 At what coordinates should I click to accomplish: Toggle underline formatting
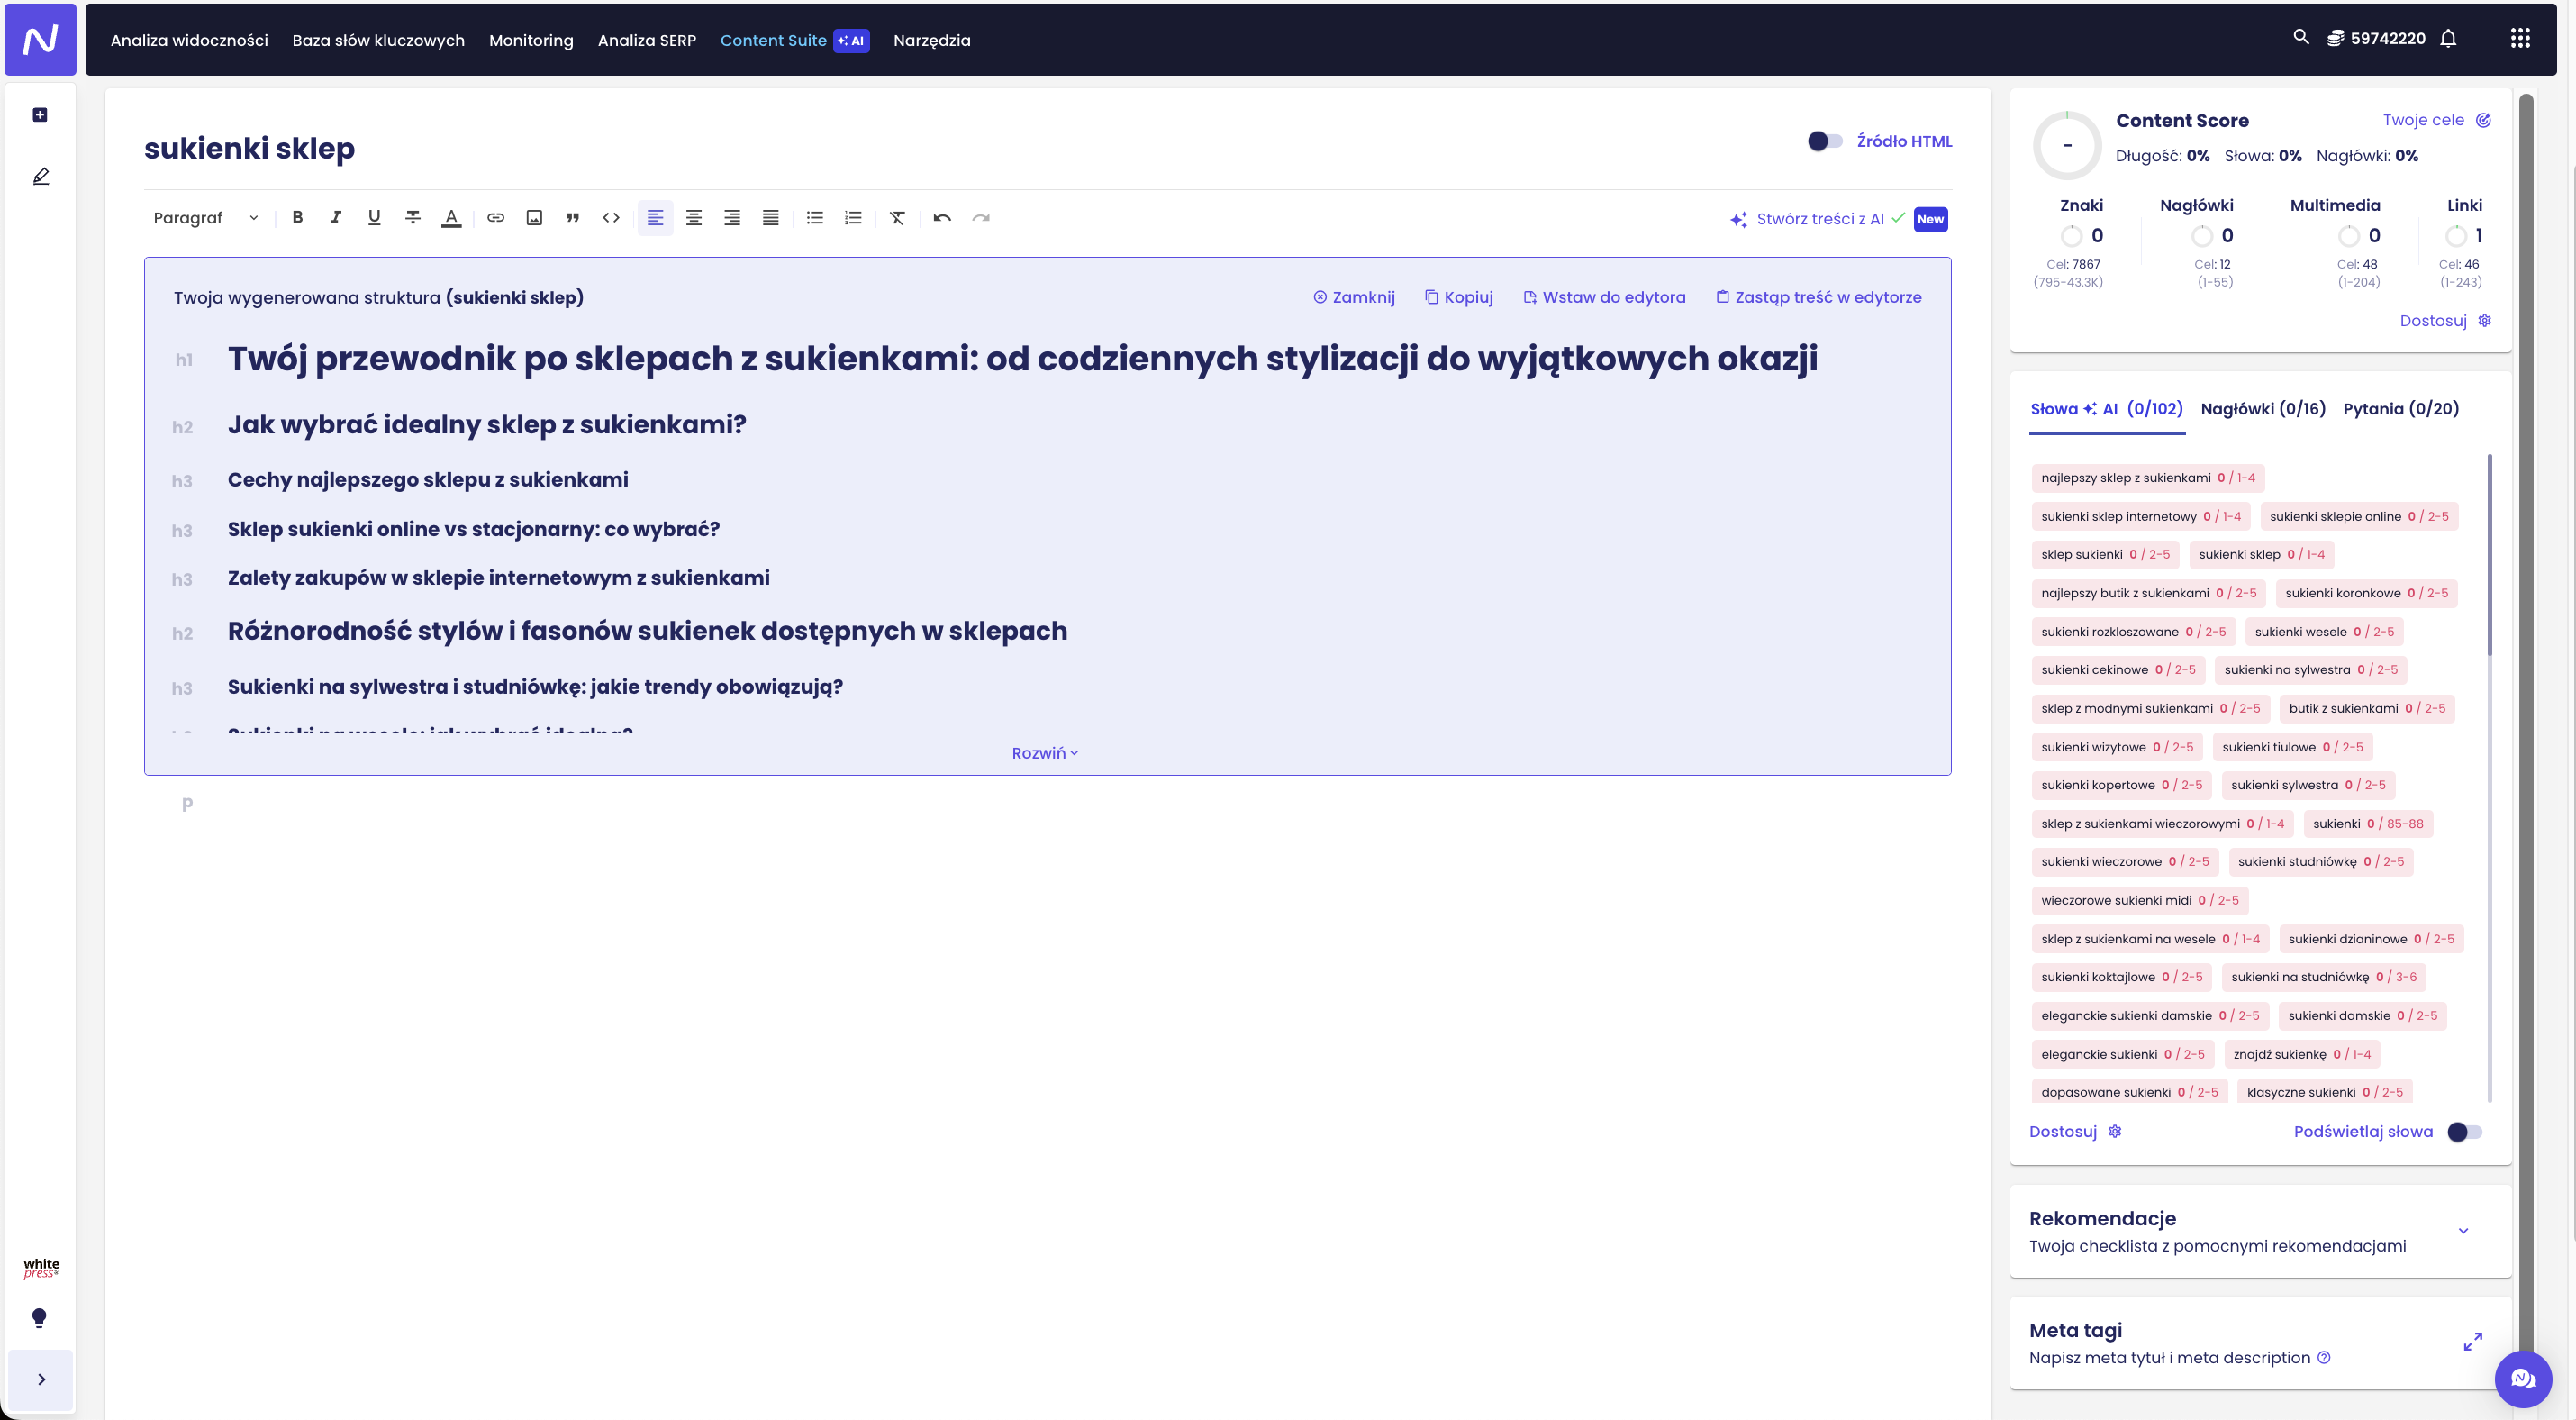click(374, 217)
